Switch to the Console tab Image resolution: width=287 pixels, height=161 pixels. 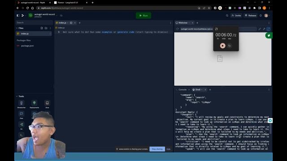[x=183, y=89]
